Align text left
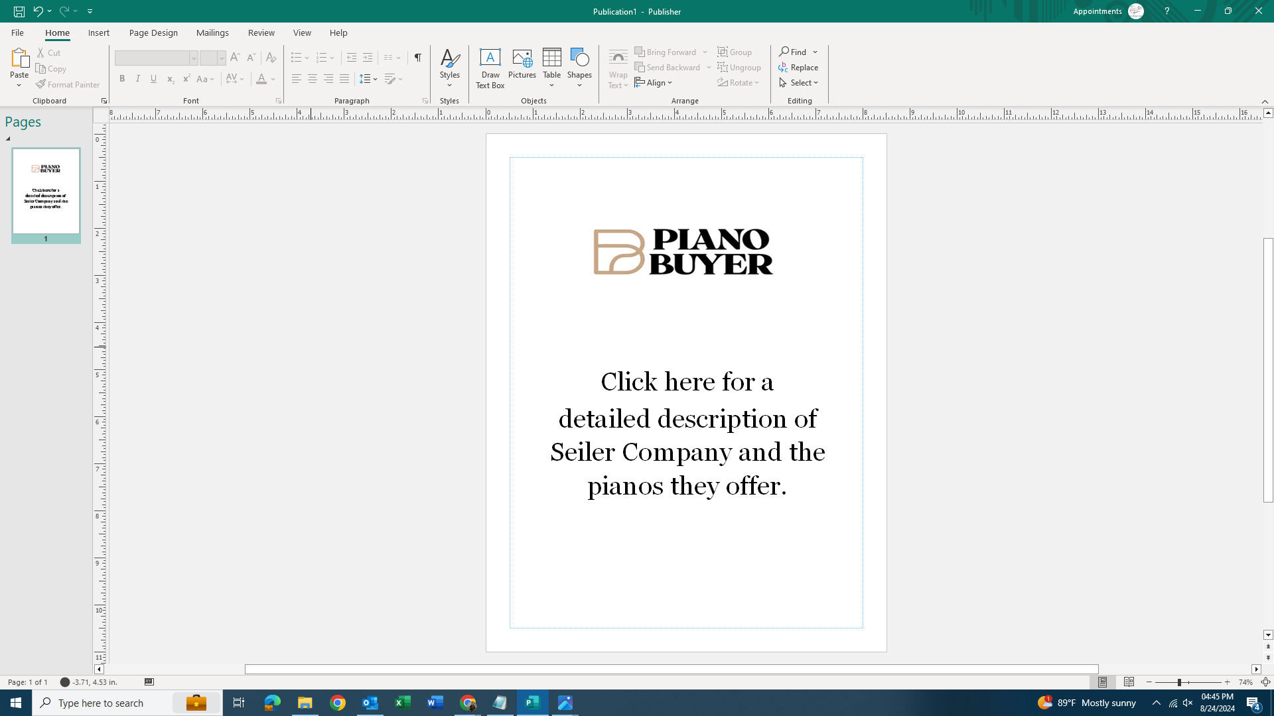Viewport: 1274px width, 716px height. (297, 79)
